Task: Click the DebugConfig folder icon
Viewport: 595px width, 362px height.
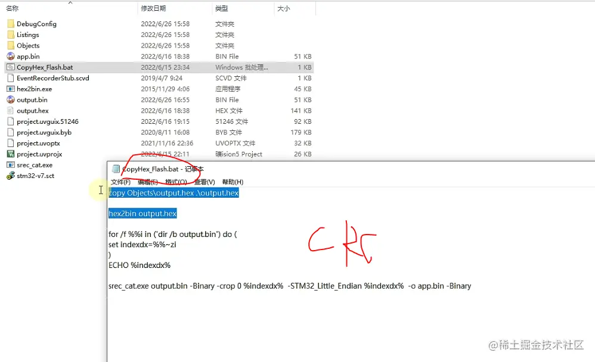Action: pyautogui.click(x=11, y=24)
